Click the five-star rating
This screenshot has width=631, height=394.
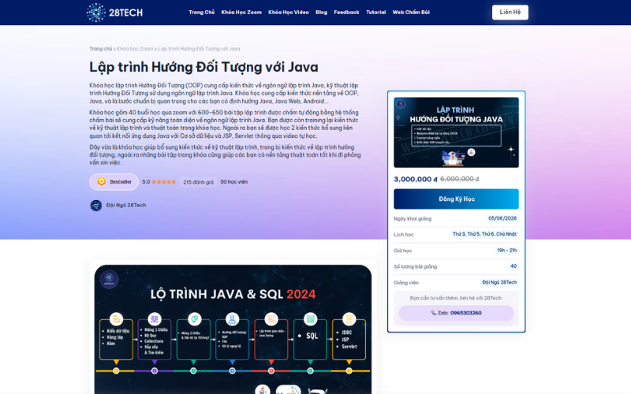coord(164,182)
